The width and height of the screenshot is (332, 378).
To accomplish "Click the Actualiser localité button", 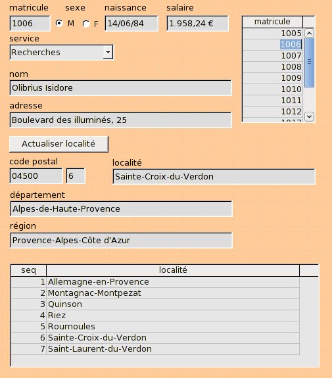I will (x=59, y=144).
